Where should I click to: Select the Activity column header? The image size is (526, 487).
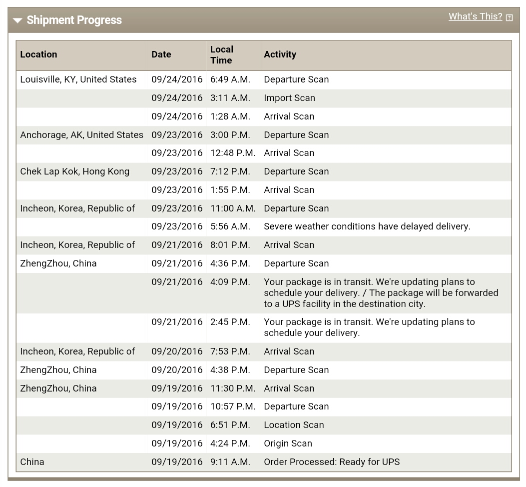[280, 54]
